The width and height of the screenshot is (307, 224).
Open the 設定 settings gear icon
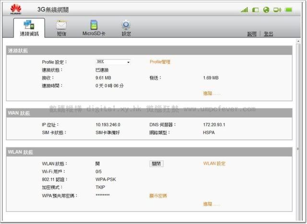(x=126, y=25)
